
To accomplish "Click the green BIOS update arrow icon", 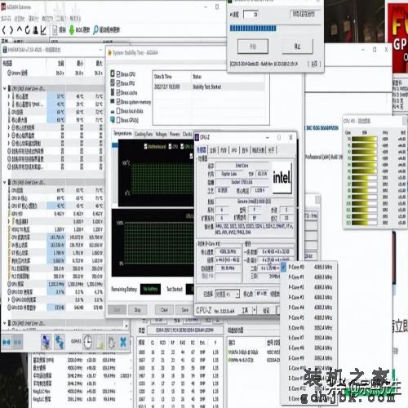I will point(72,30).
